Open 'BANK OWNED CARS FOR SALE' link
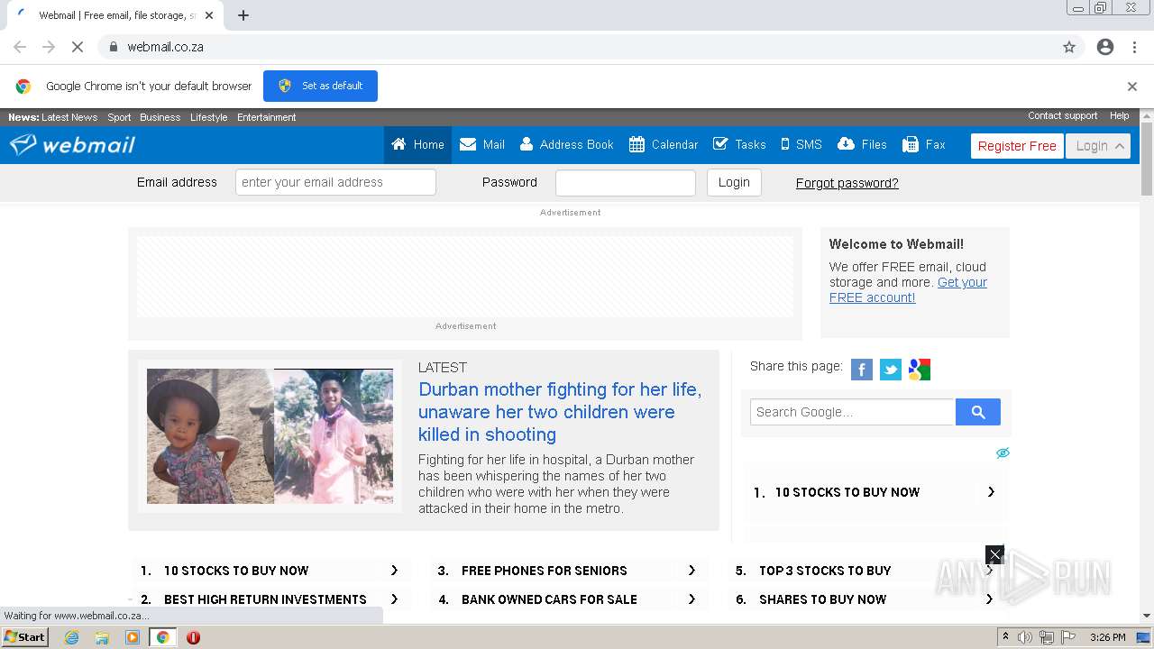 coord(549,599)
